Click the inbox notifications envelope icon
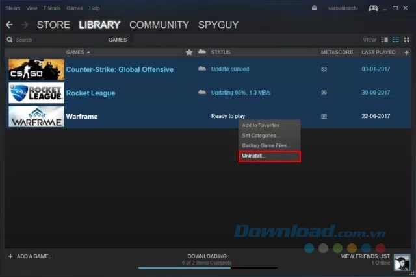 click(x=315, y=8)
